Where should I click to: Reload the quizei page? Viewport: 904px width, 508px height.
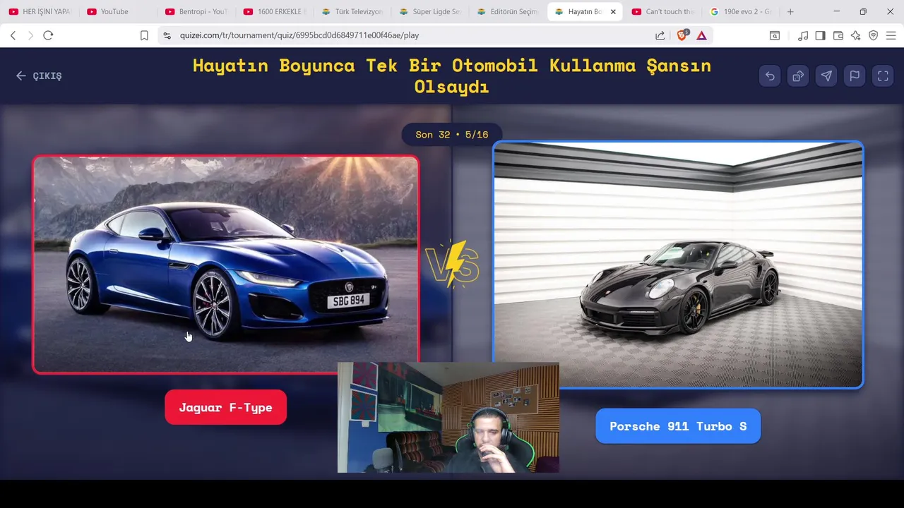[x=48, y=35]
